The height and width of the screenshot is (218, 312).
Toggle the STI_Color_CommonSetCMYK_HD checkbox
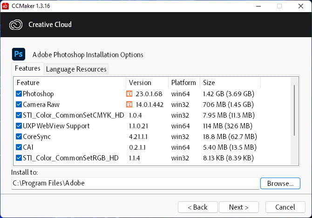19,115
